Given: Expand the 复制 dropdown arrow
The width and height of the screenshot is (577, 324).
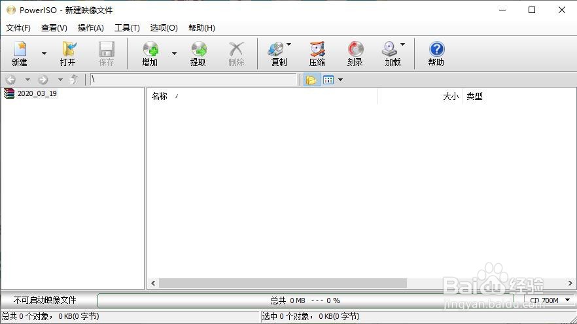Looking at the screenshot, I should tap(289, 44).
